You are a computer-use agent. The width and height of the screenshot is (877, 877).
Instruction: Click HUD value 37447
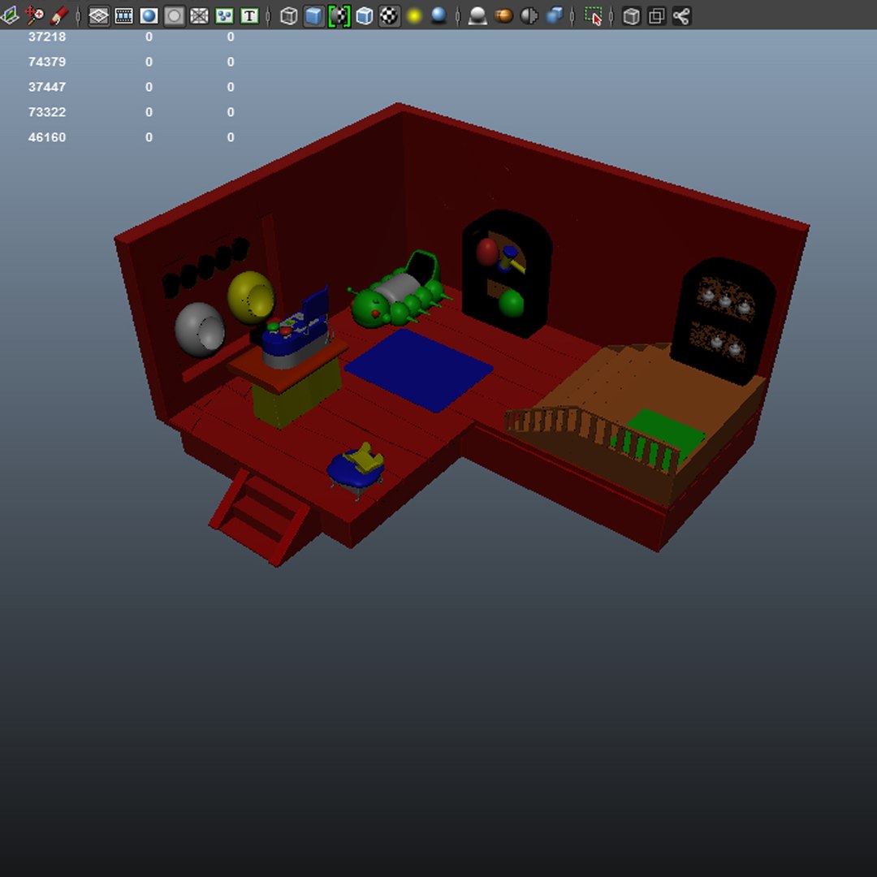(47, 87)
